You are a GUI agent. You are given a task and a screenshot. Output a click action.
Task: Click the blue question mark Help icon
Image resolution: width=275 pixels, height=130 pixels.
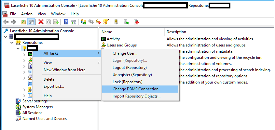tap(66, 22)
